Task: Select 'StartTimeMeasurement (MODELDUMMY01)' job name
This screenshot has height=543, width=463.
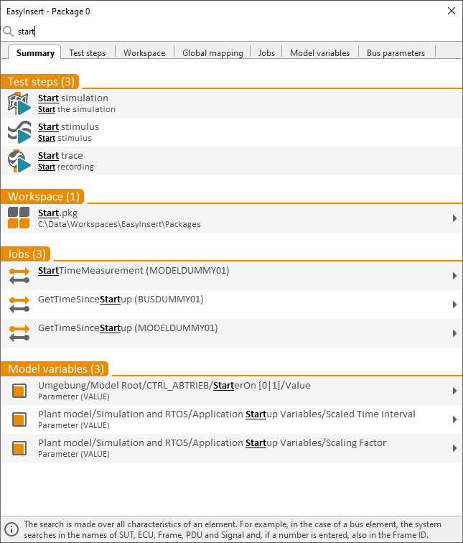Action: 134,271
